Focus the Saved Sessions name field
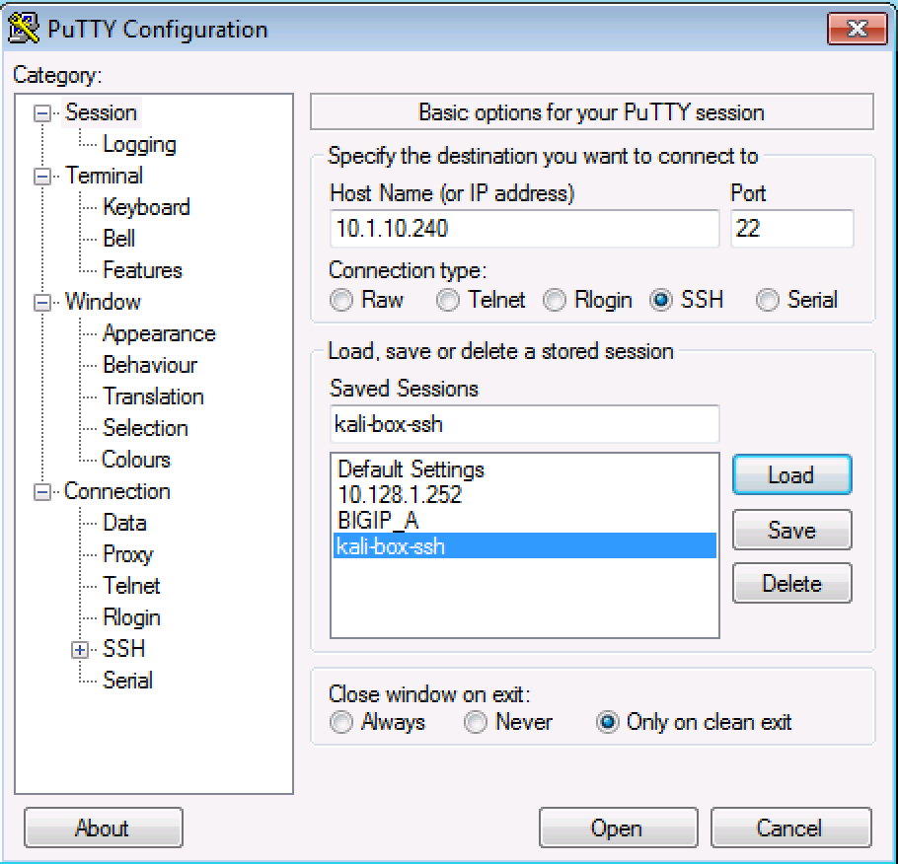 pyautogui.click(x=525, y=424)
